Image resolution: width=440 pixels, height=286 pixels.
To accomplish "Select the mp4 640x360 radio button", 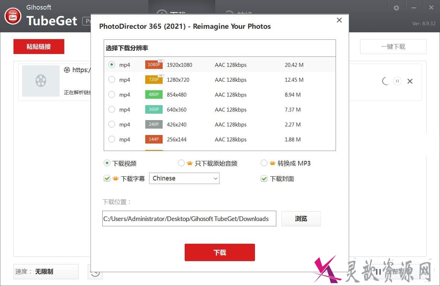I will coord(112,109).
